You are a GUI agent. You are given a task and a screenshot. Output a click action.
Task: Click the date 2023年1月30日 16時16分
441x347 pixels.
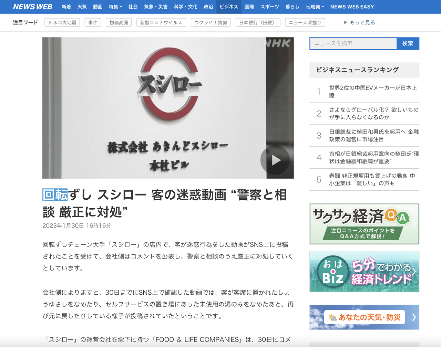coord(77,226)
